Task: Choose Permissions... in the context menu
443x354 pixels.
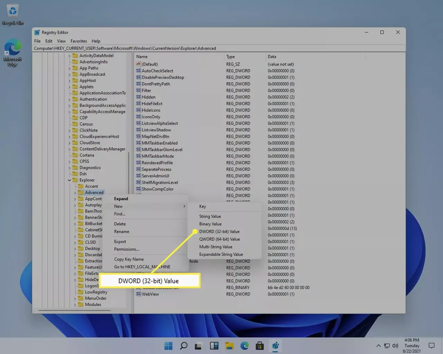Action: coord(126,249)
